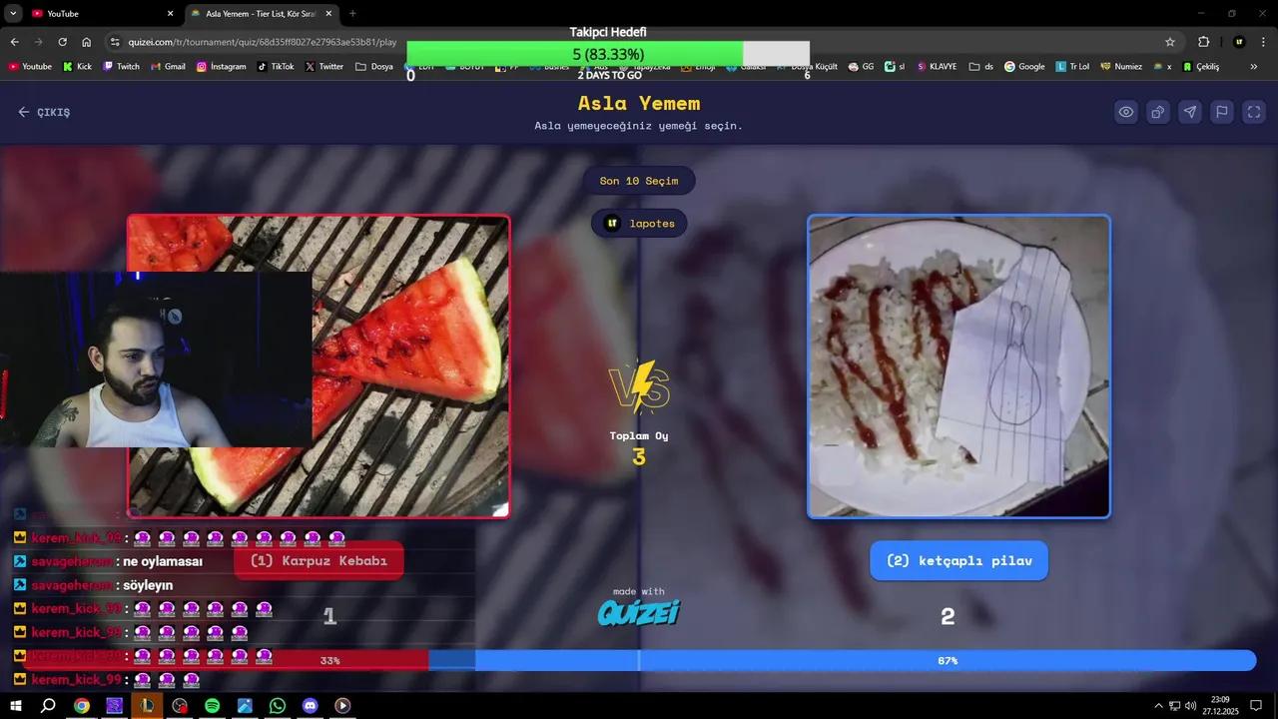
Task: Expand the Dosya bookmark folder
Action: (x=374, y=67)
